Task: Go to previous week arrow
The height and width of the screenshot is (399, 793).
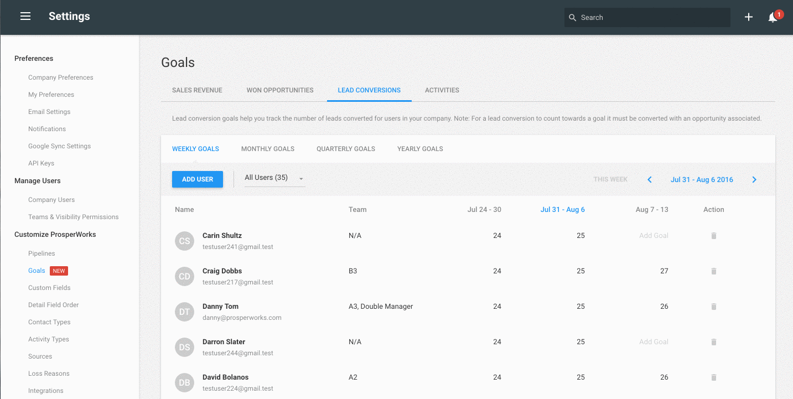Action: (x=650, y=179)
